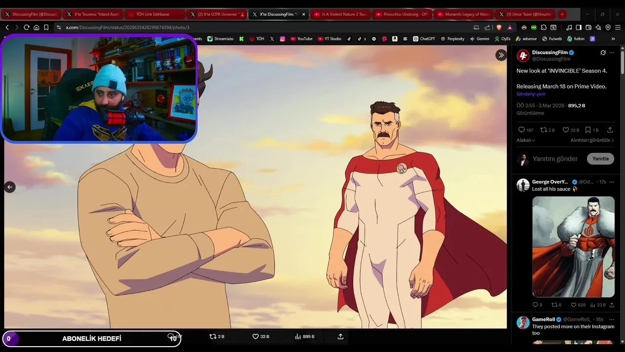This screenshot has width=625, height=352.
Task: Open the OyEk bookmark
Action: point(502,39)
